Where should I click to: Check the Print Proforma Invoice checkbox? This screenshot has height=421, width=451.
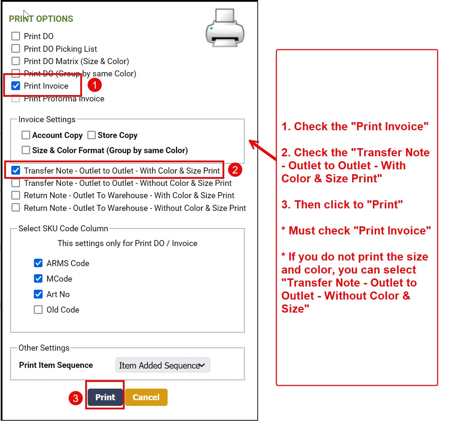tap(16, 98)
